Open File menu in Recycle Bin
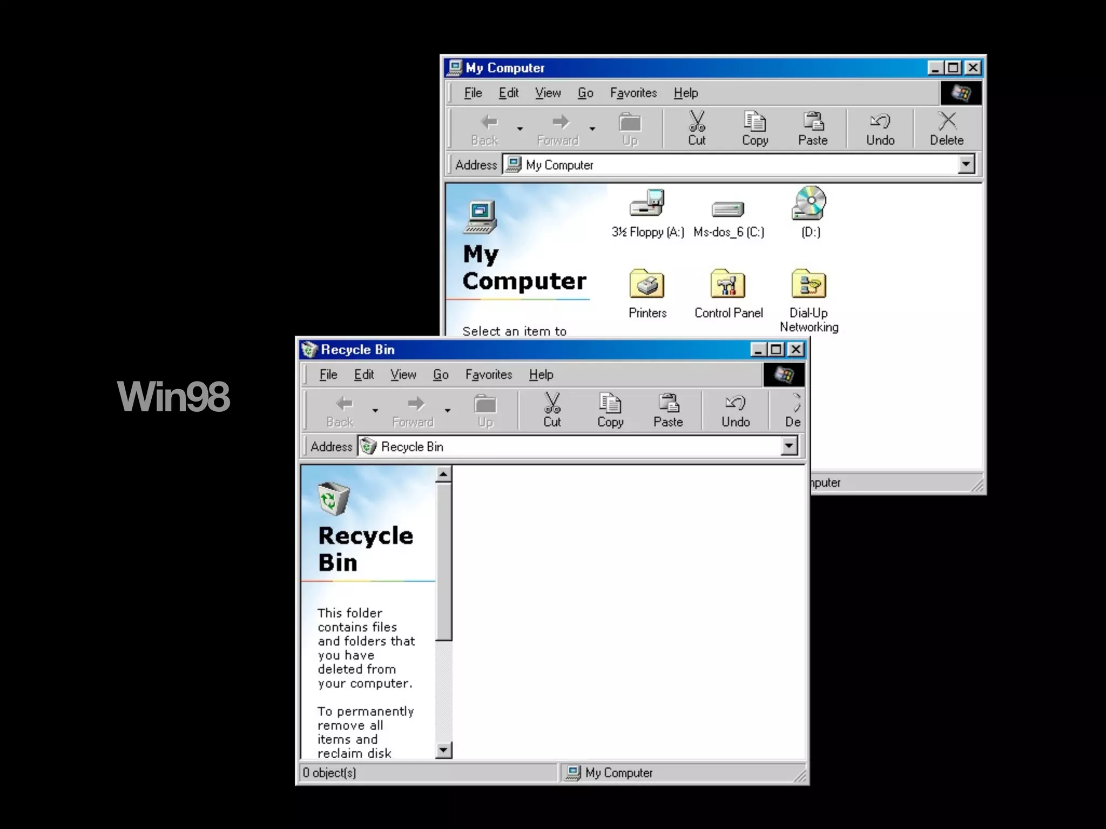The image size is (1106, 829). (x=328, y=375)
